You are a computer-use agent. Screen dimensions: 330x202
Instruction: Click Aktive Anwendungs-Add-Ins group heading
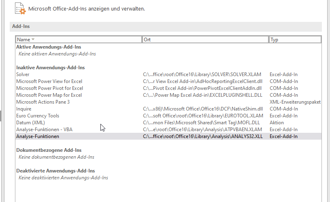49,47
